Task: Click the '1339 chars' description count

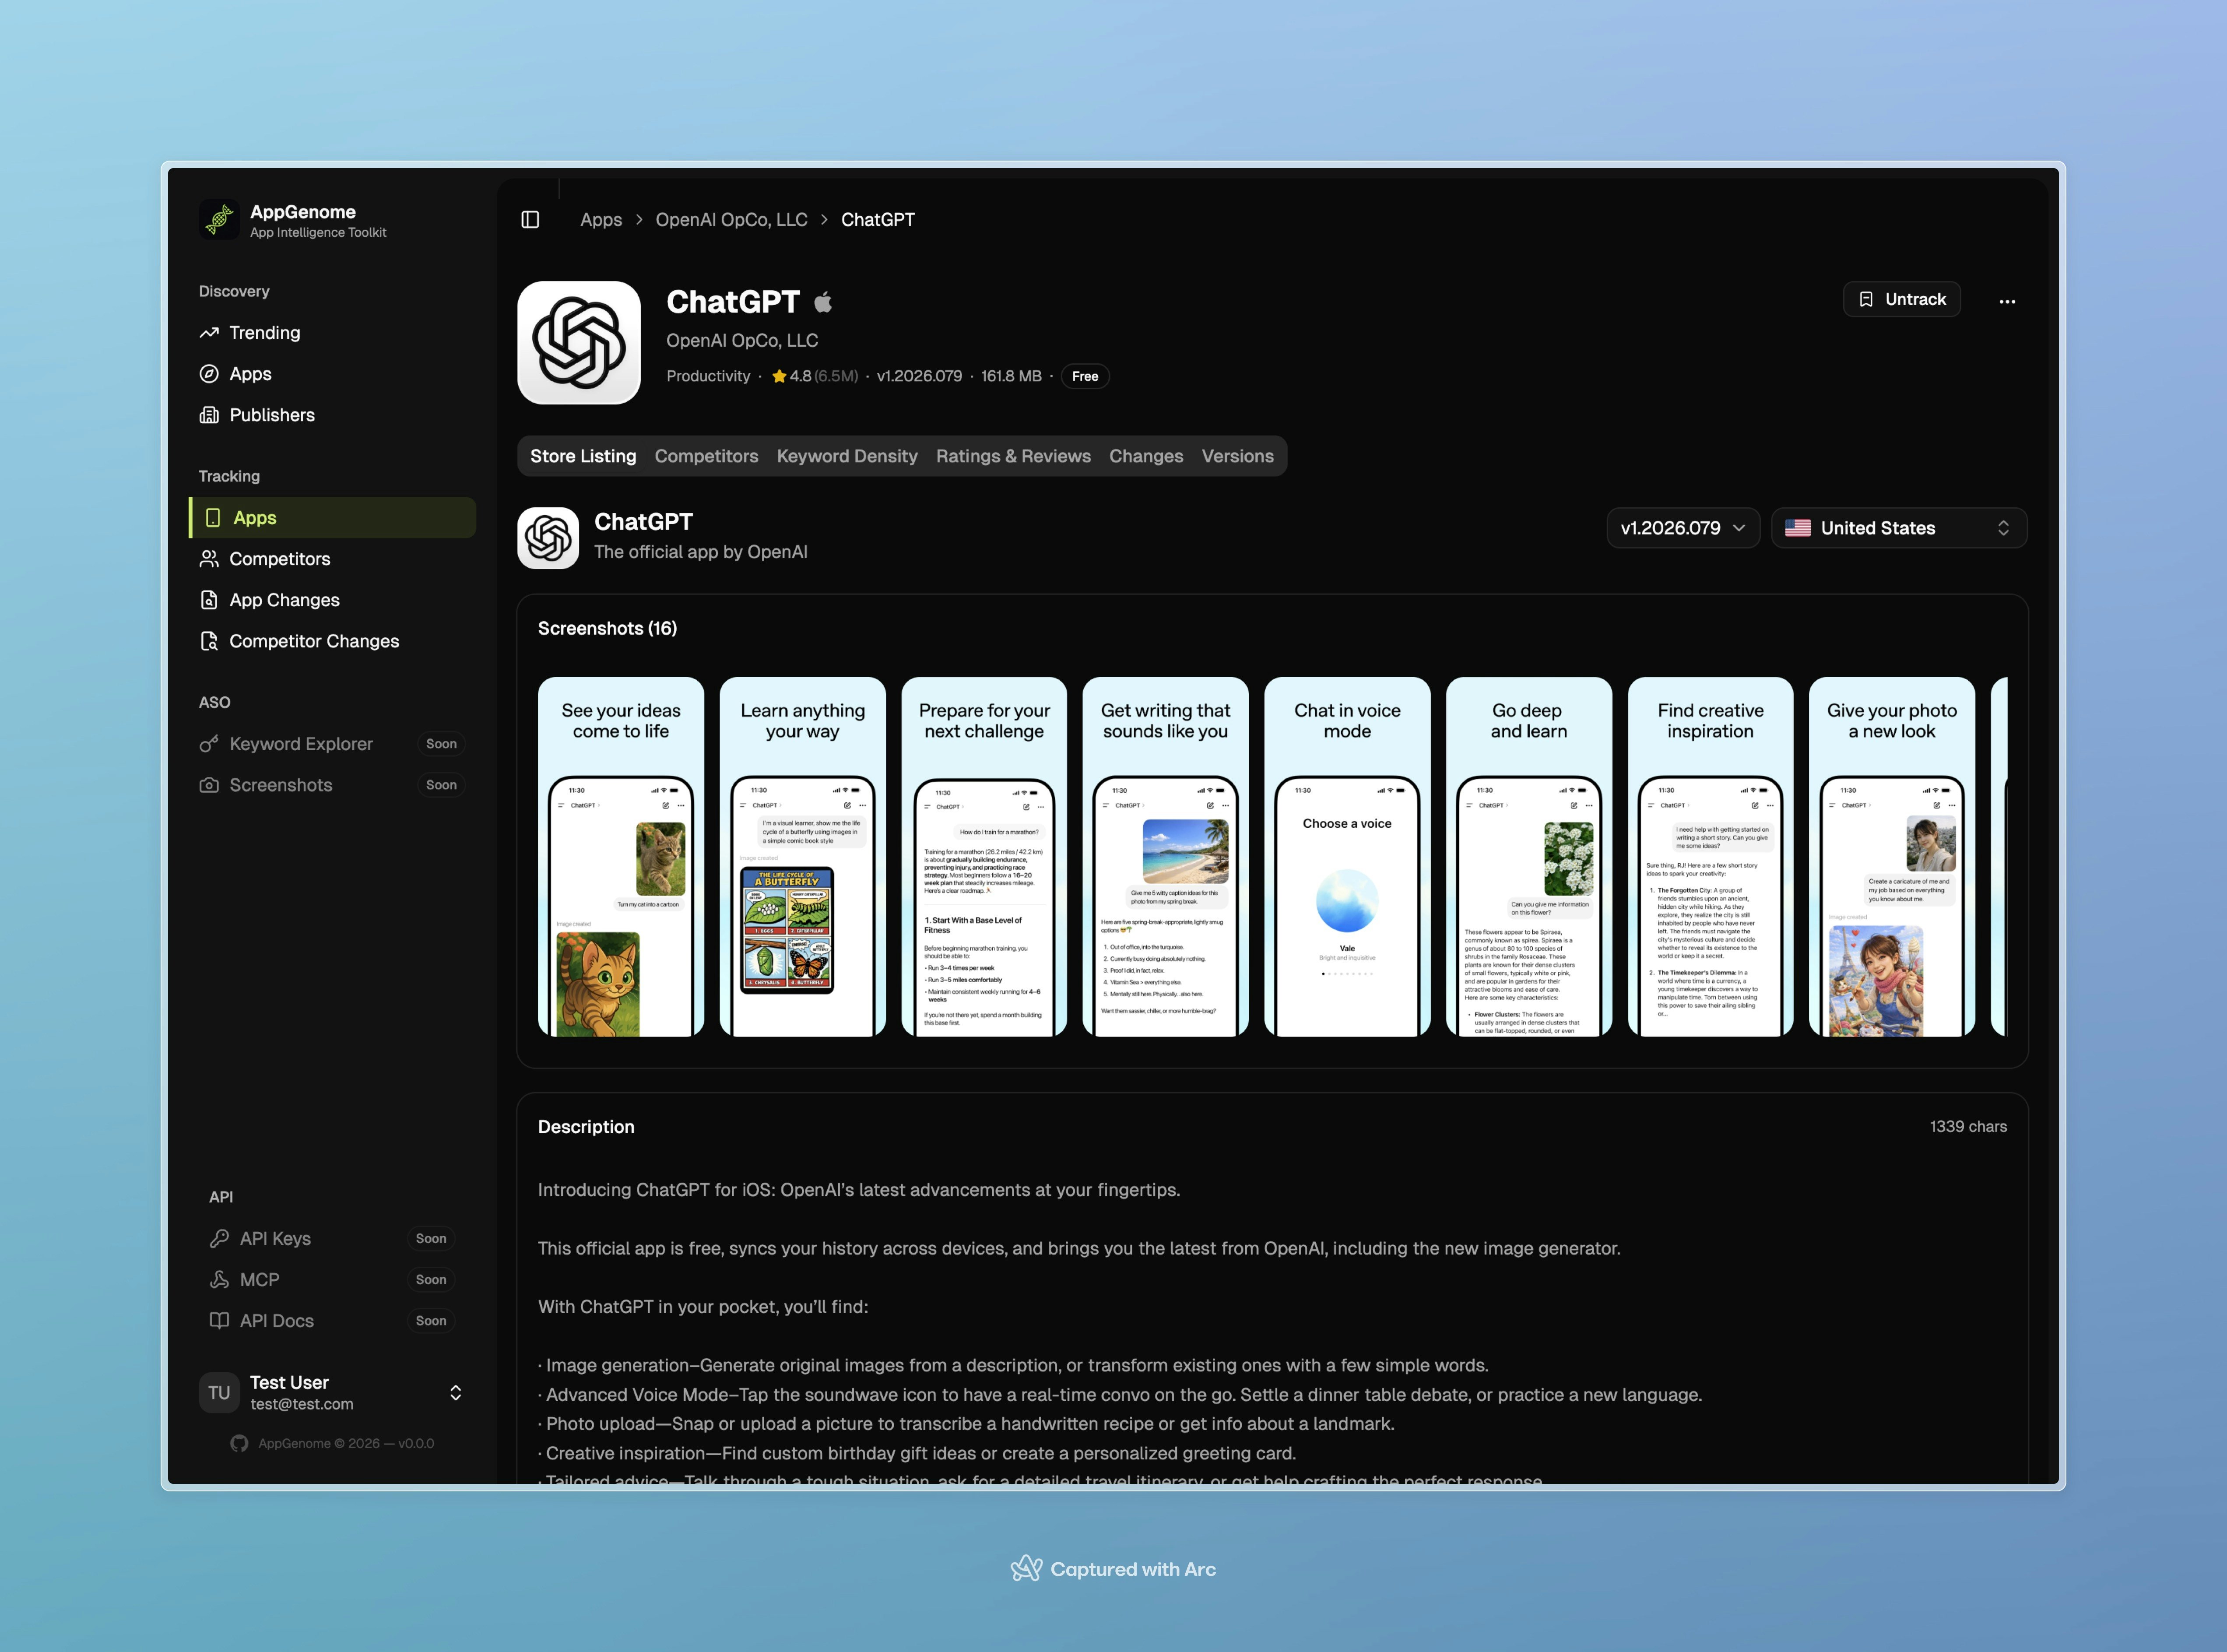Action: (1968, 1127)
